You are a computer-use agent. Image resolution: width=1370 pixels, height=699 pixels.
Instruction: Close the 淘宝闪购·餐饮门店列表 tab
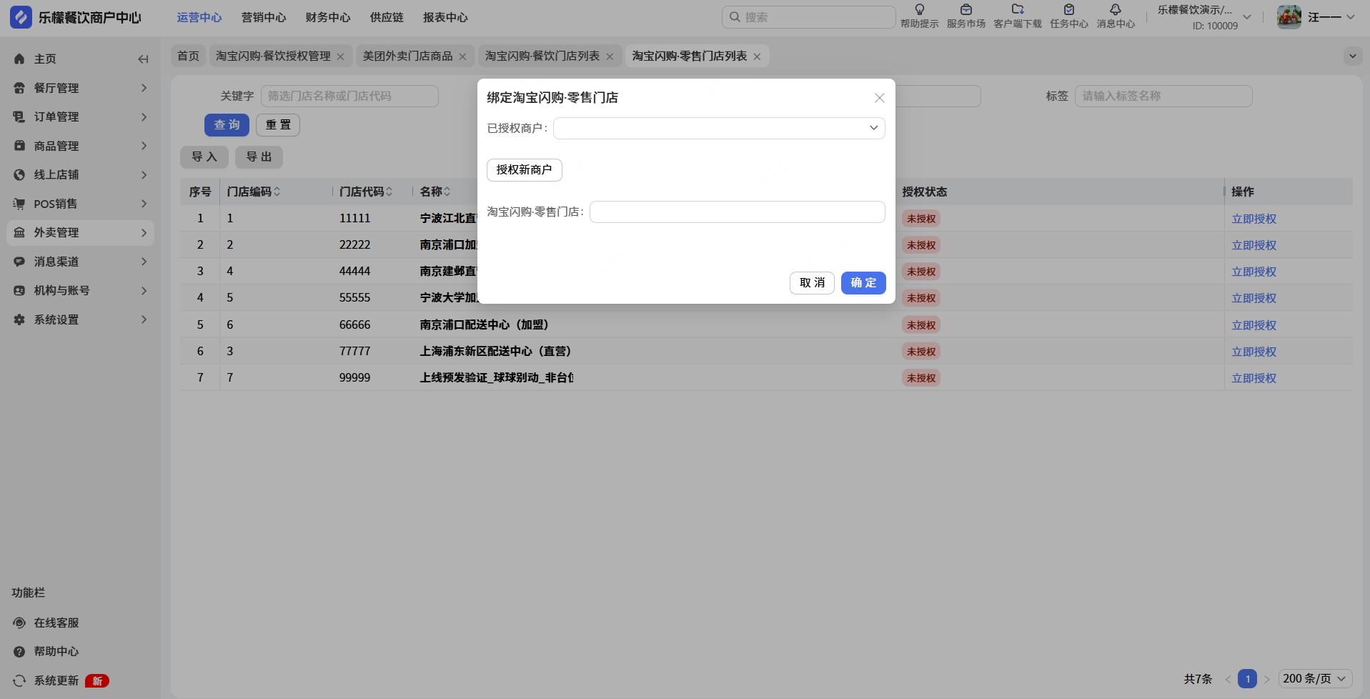tap(610, 56)
